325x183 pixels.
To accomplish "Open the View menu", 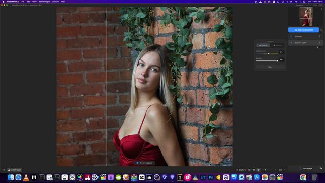I will pyautogui.click(x=35, y=2).
